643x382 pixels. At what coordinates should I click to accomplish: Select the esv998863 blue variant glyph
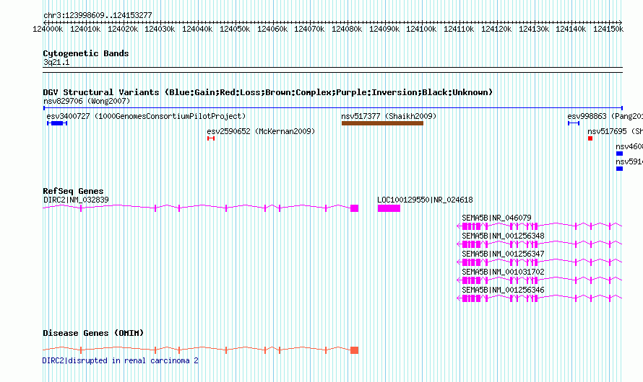tap(574, 123)
